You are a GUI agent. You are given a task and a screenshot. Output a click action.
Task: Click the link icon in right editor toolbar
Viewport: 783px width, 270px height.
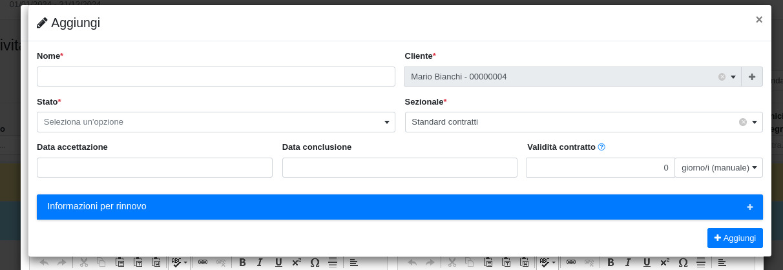[570, 262]
